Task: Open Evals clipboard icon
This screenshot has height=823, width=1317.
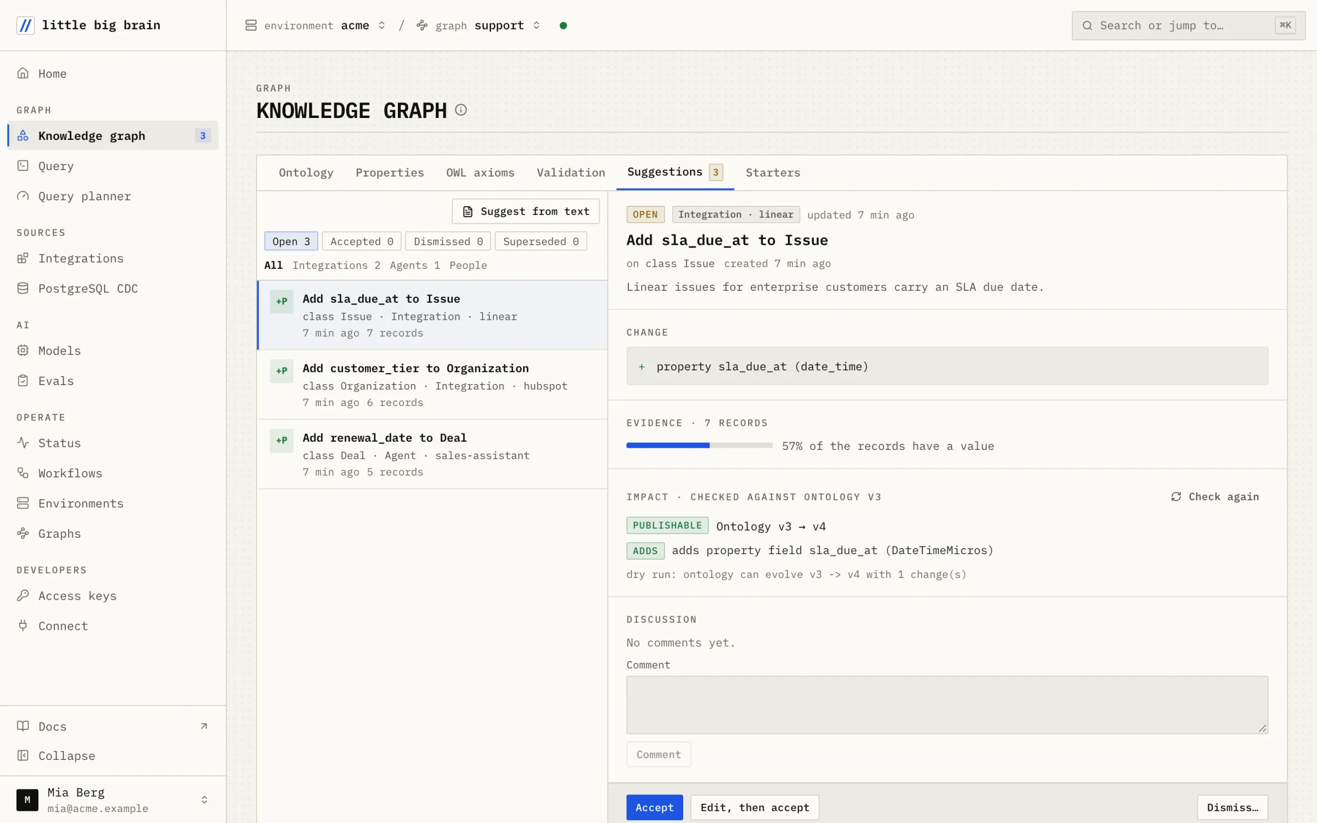Action: pos(22,380)
